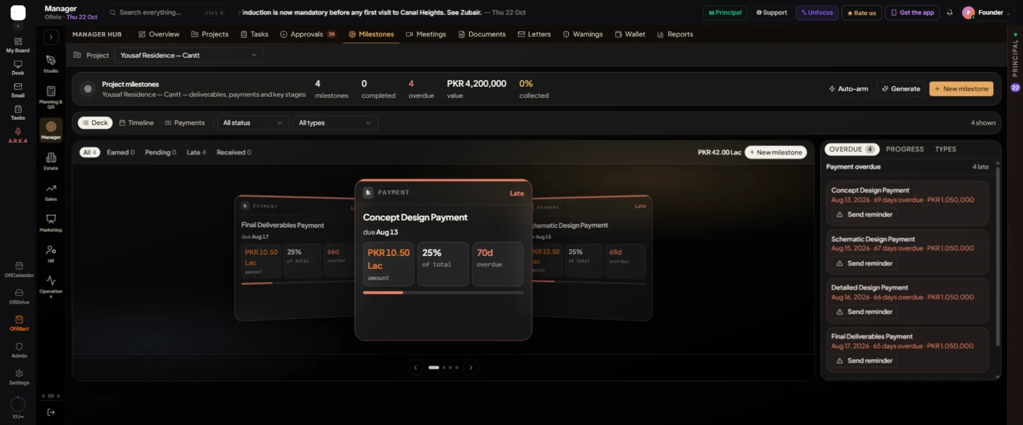Click the Concept Design Payment progress bar
Screen dimensions: 1023x425
[443, 292]
